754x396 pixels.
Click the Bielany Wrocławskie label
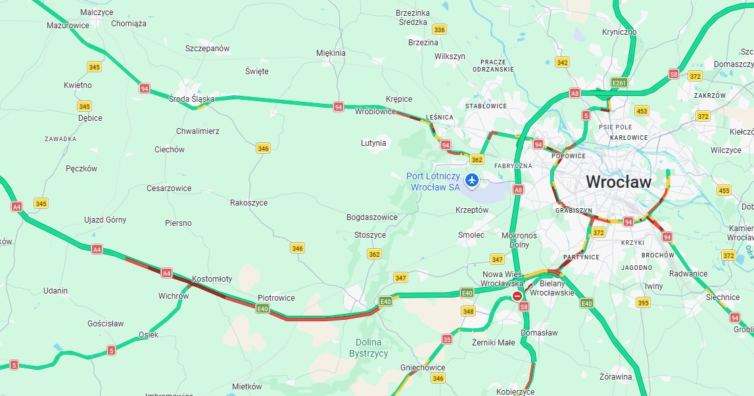(x=552, y=288)
